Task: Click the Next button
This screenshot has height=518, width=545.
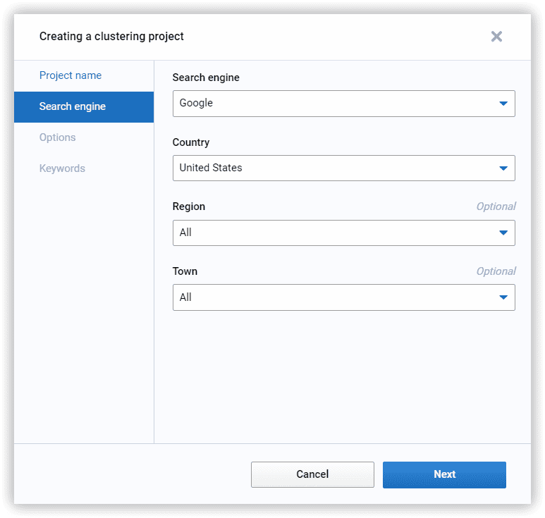Action: point(444,474)
